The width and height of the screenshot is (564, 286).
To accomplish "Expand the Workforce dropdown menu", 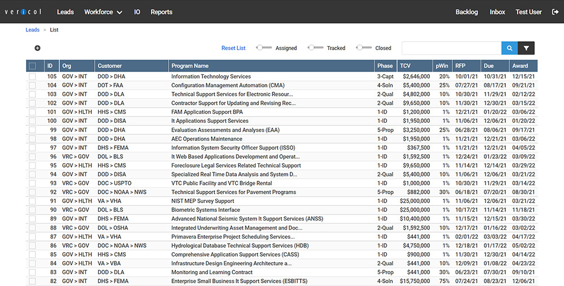I will click(x=103, y=12).
